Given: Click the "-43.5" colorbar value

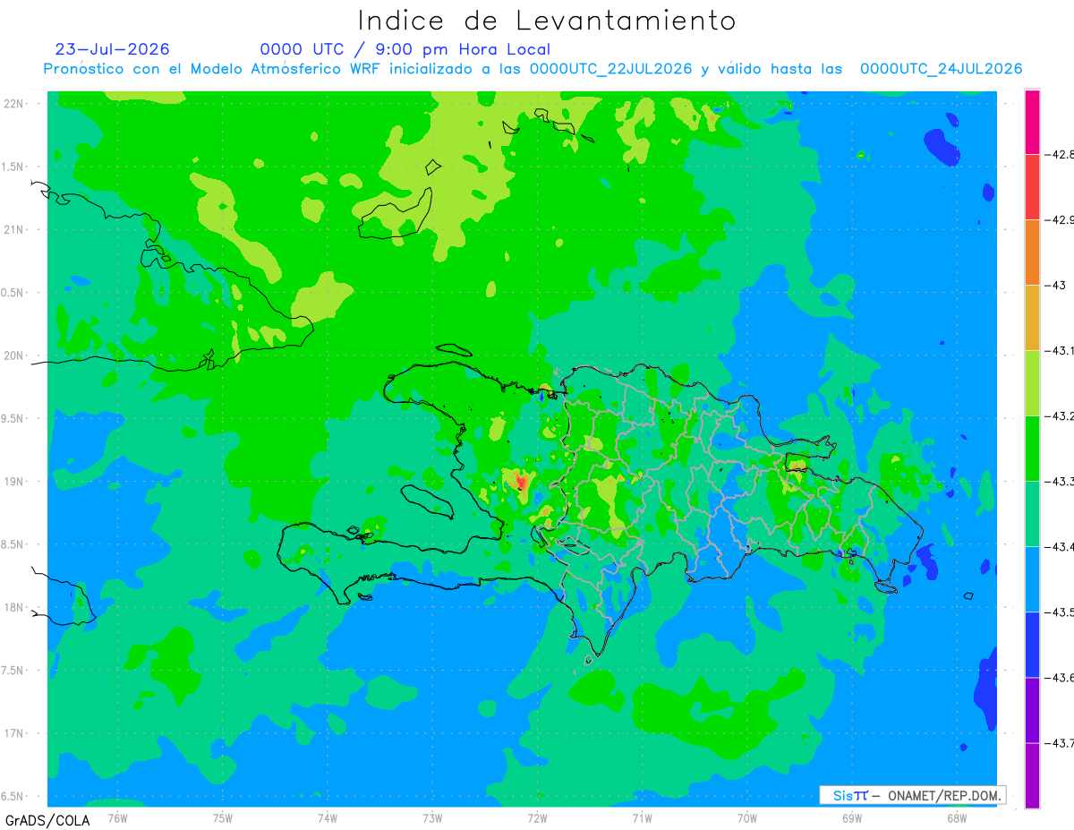Looking at the screenshot, I should (x=1059, y=612).
